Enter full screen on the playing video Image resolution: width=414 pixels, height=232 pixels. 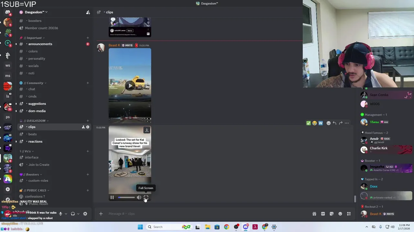[x=146, y=198]
